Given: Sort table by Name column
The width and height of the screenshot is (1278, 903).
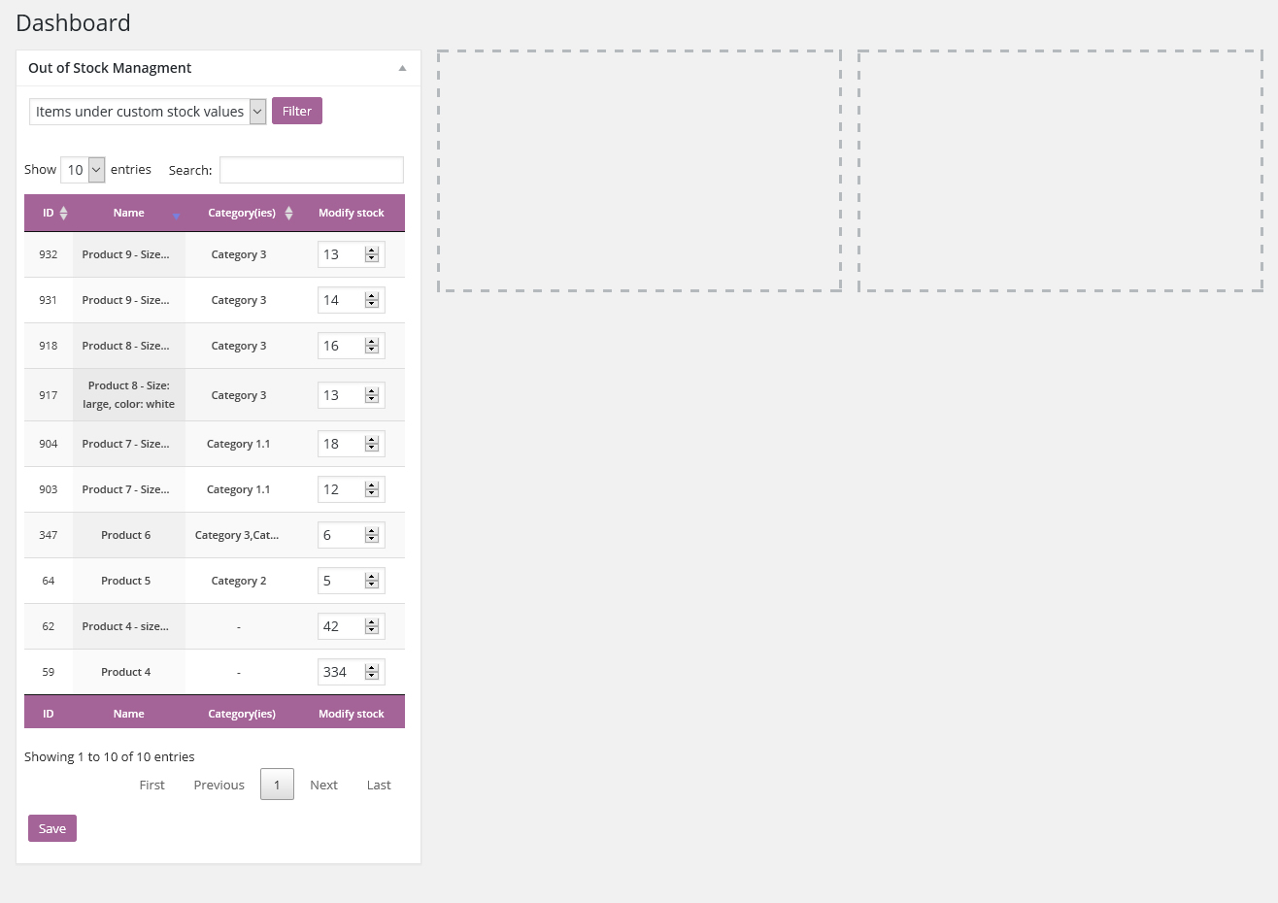Looking at the screenshot, I should [x=129, y=213].
